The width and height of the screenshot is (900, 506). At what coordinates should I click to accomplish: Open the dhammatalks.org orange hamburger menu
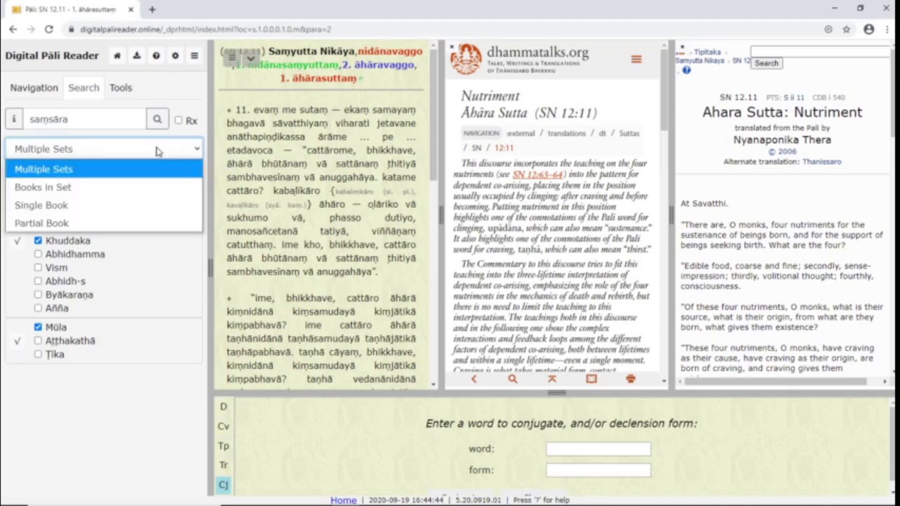636,60
